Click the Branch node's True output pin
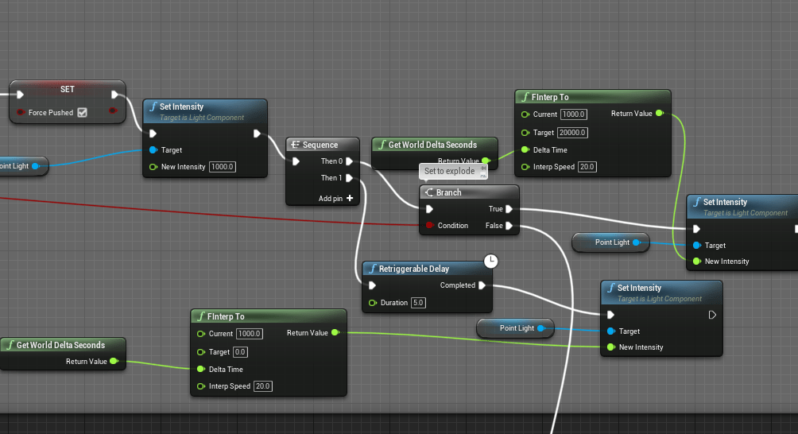798x434 pixels. click(x=509, y=210)
